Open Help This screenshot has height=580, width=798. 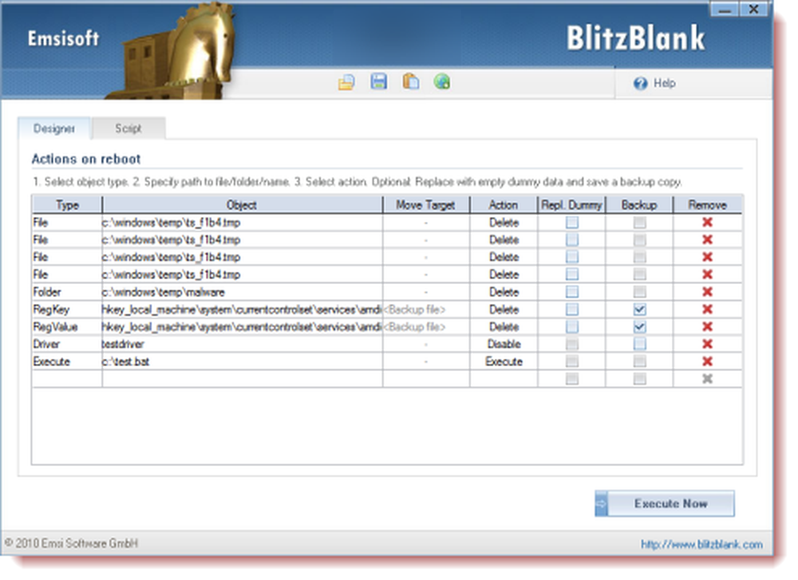(654, 83)
